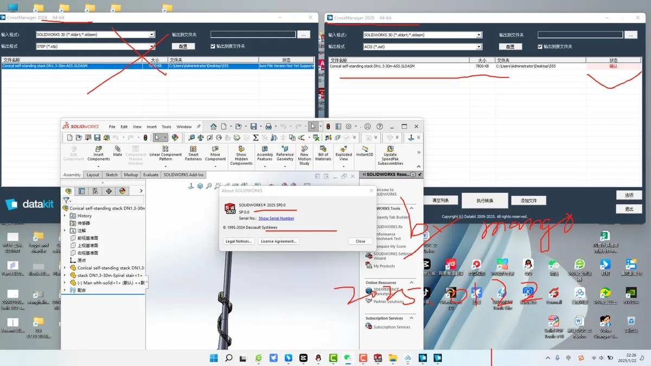This screenshot has width=651, height=366.
Task: Toggle output-to-source-folder checkbox in CrossManager 2024
Action: 213,47
